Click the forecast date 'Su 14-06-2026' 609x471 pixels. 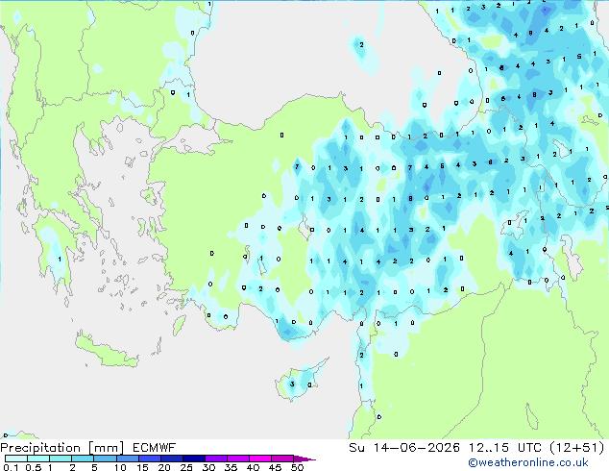(x=404, y=448)
